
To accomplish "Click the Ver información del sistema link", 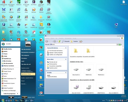I will pos(56,51).
